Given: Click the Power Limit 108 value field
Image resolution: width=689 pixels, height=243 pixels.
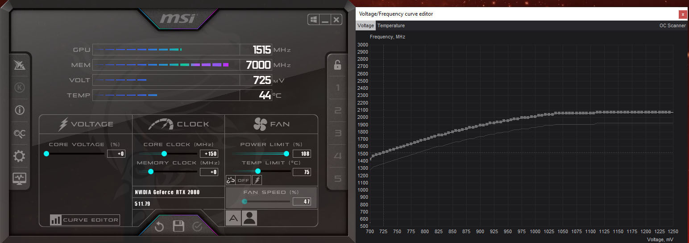Looking at the screenshot, I should coord(302,154).
